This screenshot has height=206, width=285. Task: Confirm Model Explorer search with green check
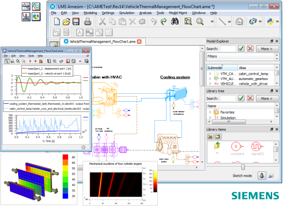241,49
